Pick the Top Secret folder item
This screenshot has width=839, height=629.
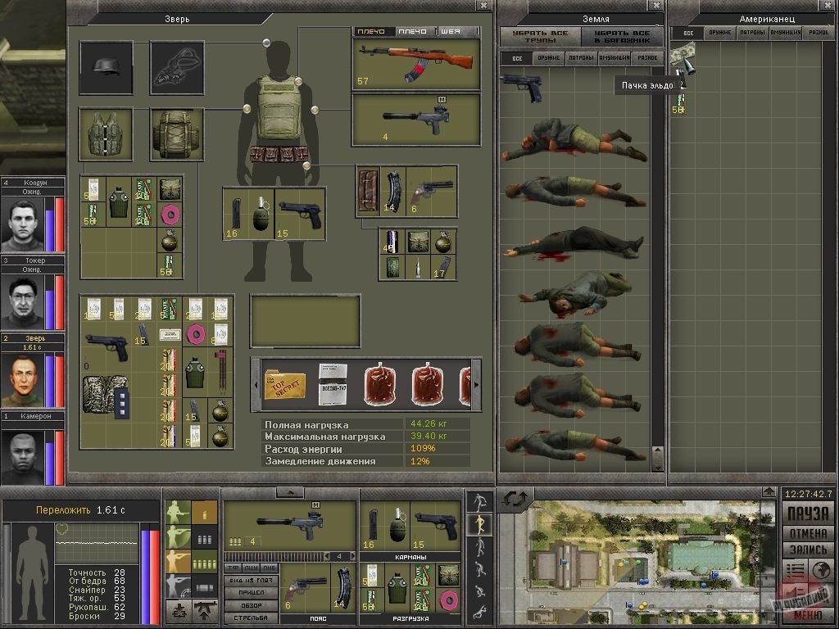pyautogui.click(x=284, y=383)
